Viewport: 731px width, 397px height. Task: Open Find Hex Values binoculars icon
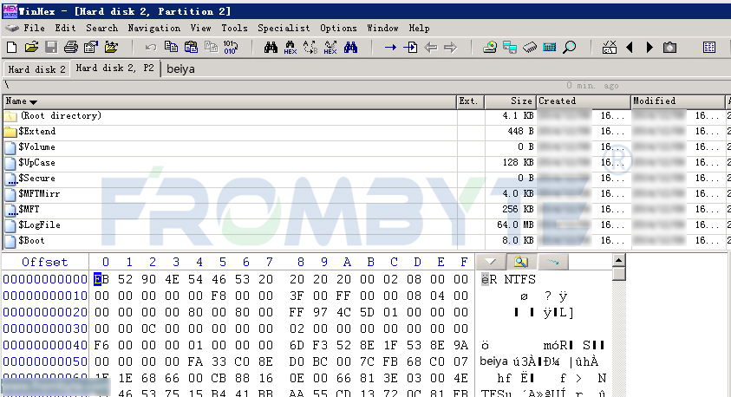pyautogui.click(x=290, y=47)
